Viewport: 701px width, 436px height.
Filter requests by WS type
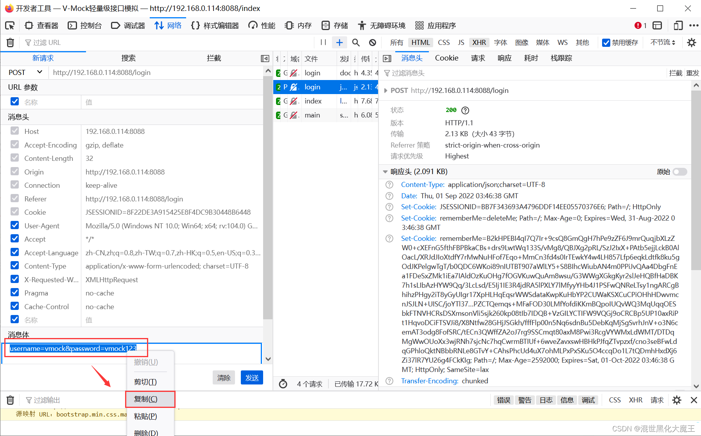[x=563, y=43]
